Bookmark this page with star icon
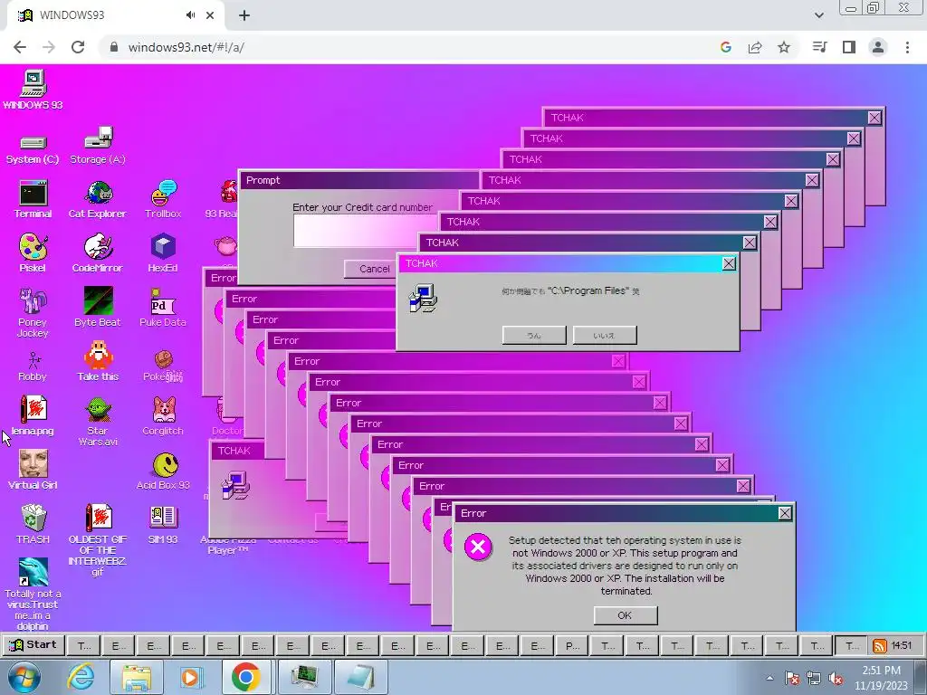 [784, 47]
